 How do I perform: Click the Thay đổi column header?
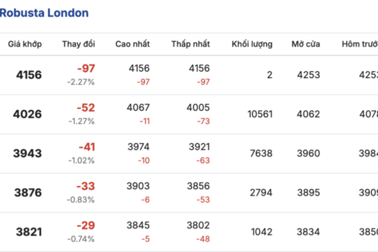(79, 44)
